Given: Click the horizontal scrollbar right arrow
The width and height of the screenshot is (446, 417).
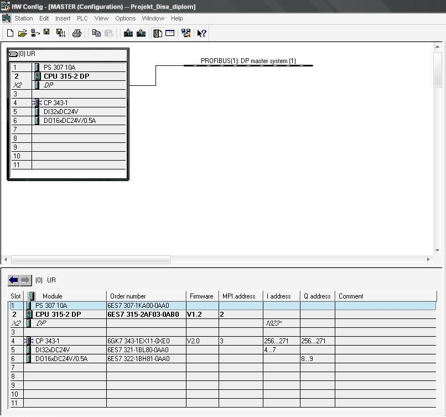Looking at the screenshot, I should pos(428,260).
